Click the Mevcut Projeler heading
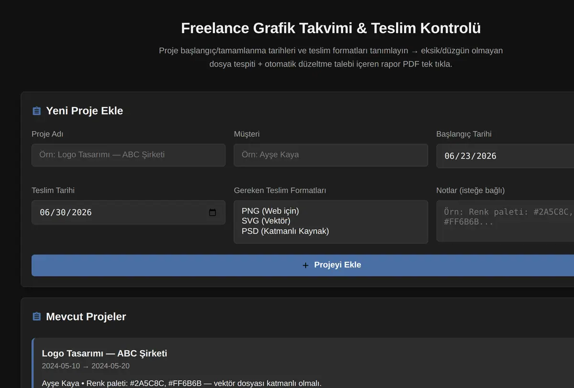Viewport: 574px width, 388px height. tap(86, 317)
